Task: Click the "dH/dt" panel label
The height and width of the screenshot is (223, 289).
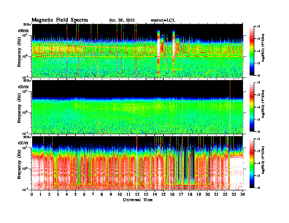Action: 23,31
